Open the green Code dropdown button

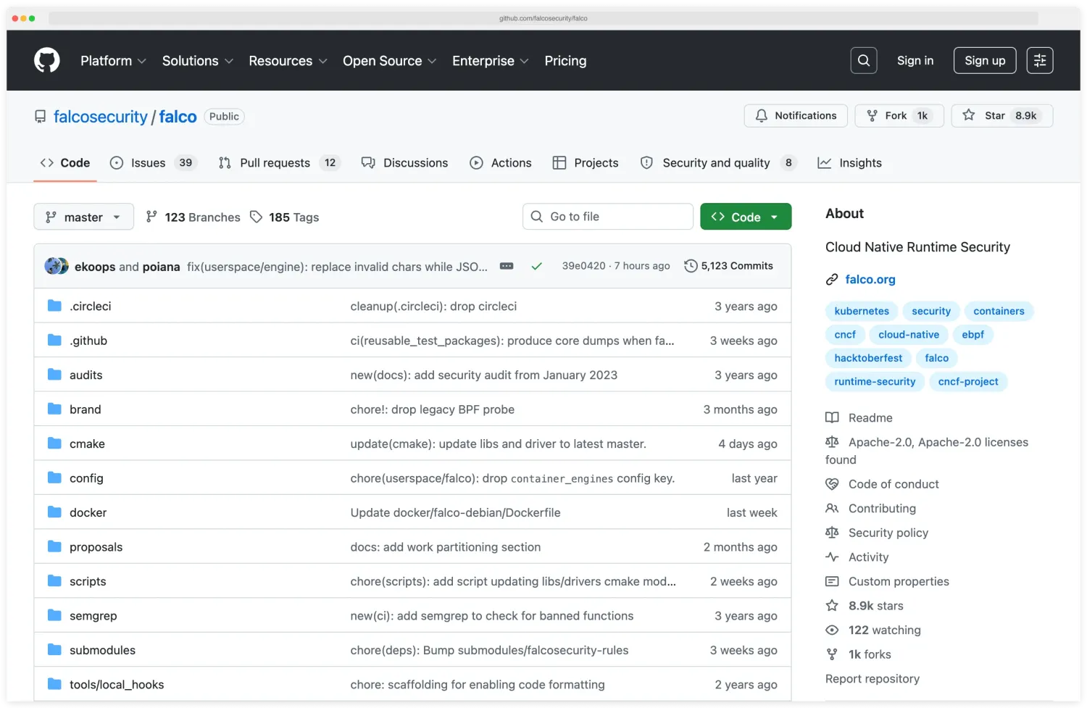click(x=746, y=217)
